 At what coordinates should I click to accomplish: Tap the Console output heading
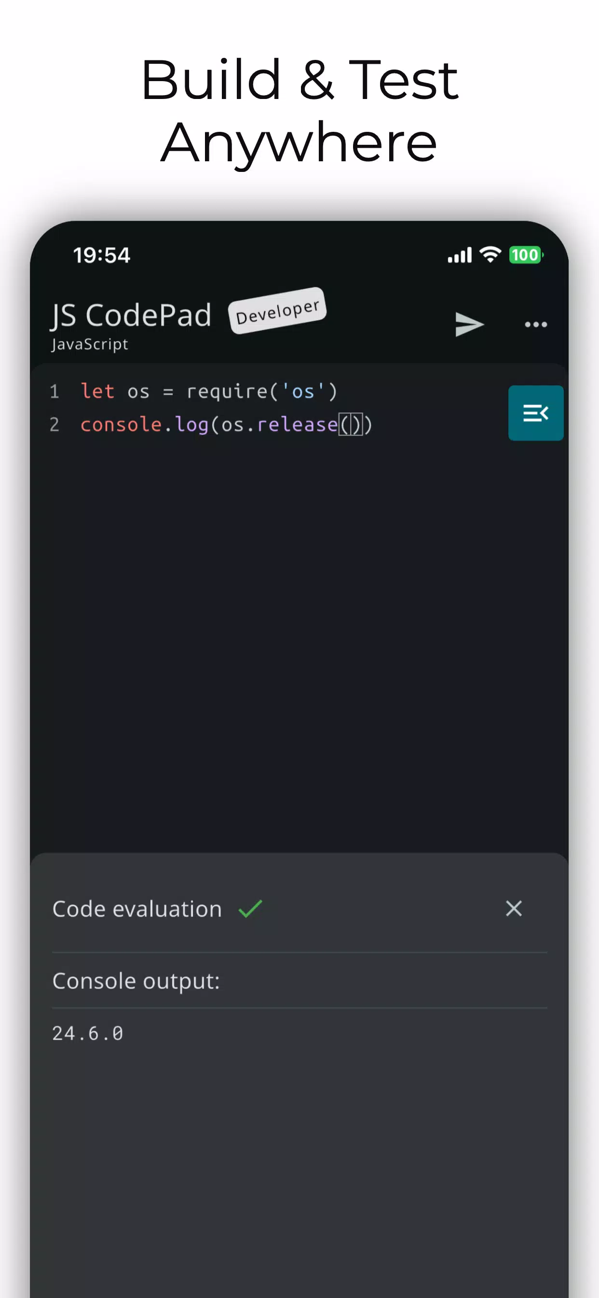(x=136, y=981)
